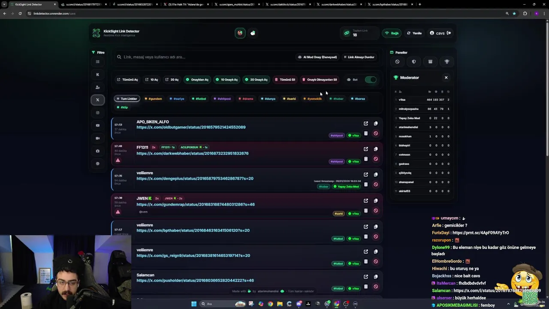Open the archive panel icon

tap(430, 62)
